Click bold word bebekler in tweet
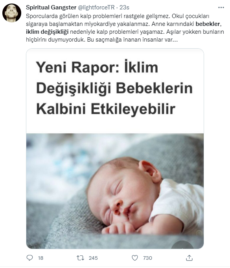The width and height of the screenshot is (230, 268). [x=208, y=24]
